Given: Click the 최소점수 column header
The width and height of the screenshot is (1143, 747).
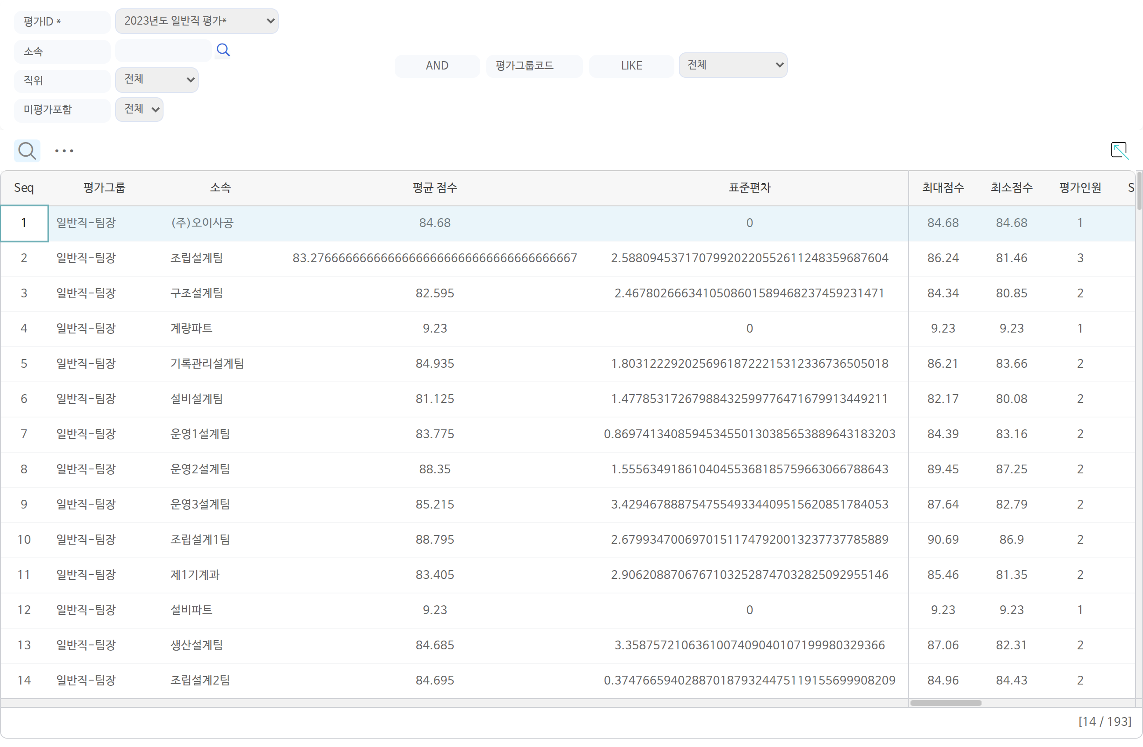Looking at the screenshot, I should pos(1012,188).
